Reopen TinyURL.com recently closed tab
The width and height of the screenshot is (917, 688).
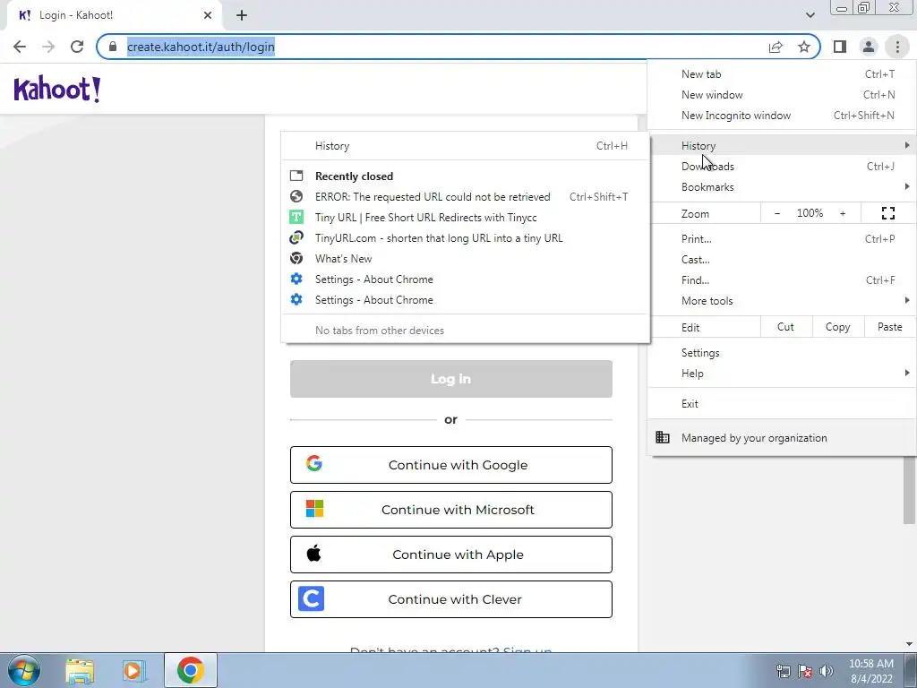(466, 237)
